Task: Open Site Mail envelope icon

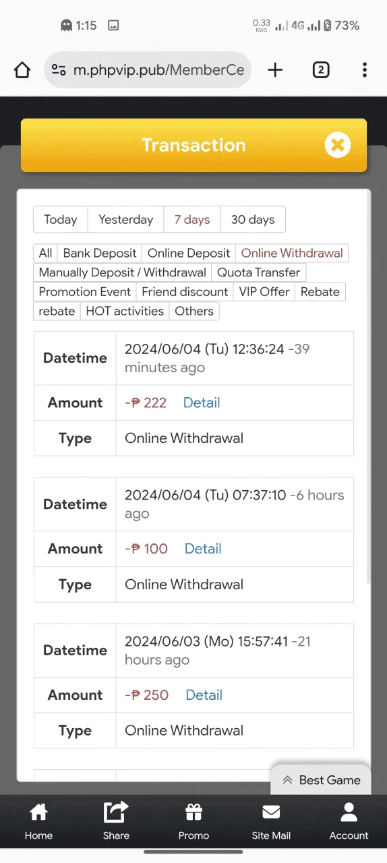Action: [271, 822]
